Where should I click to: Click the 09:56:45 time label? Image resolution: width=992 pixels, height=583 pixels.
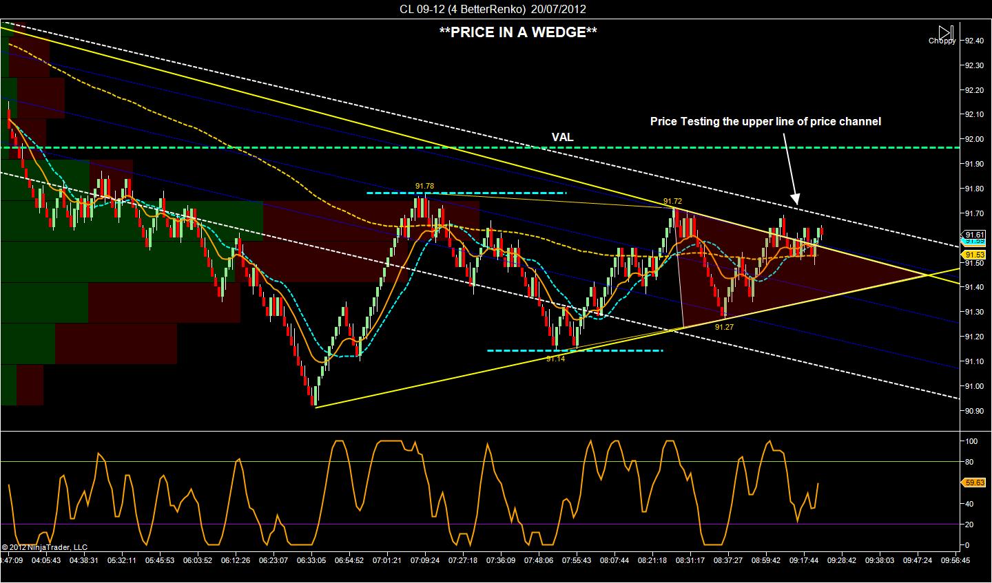pos(955,560)
